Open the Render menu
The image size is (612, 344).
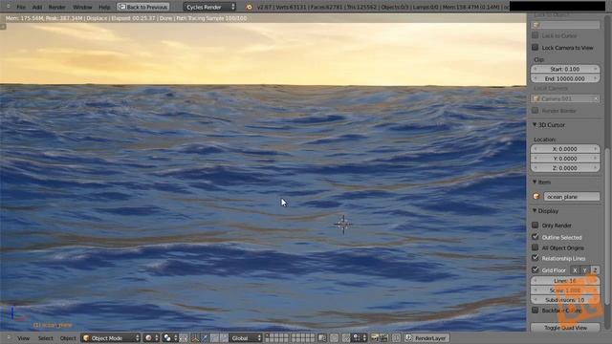click(57, 7)
